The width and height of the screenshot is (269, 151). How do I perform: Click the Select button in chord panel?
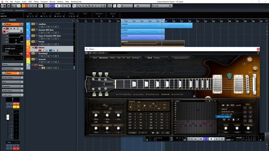point(133,133)
